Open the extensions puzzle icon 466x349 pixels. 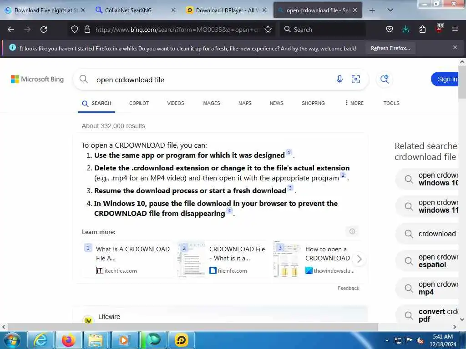click(422, 29)
